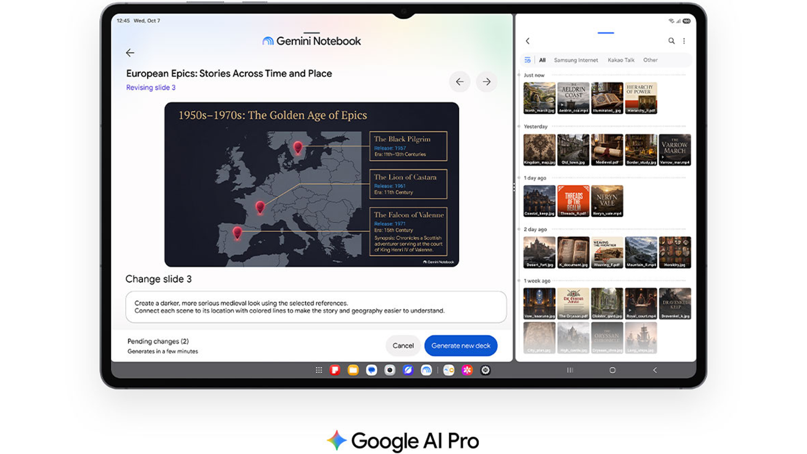Image resolution: width=807 pixels, height=454 pixels.
Task: Select the All filter tab
Action: click(542, 60)
